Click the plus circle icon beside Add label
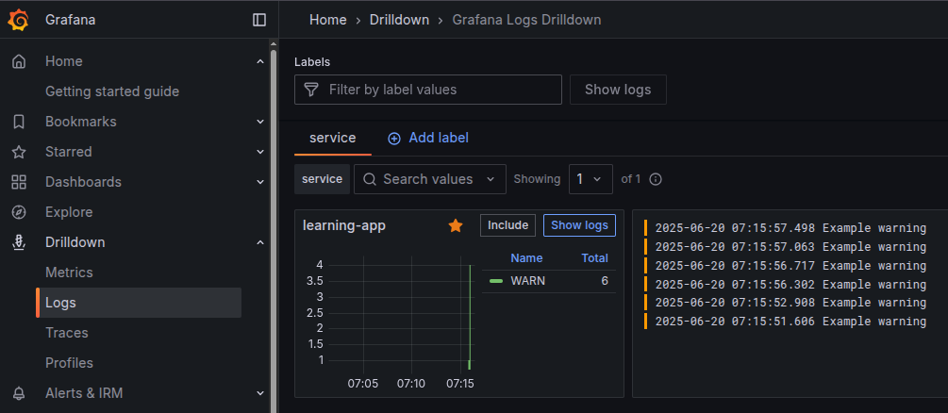The height and width of the screenshot is (413, 948). coord(394,139)
